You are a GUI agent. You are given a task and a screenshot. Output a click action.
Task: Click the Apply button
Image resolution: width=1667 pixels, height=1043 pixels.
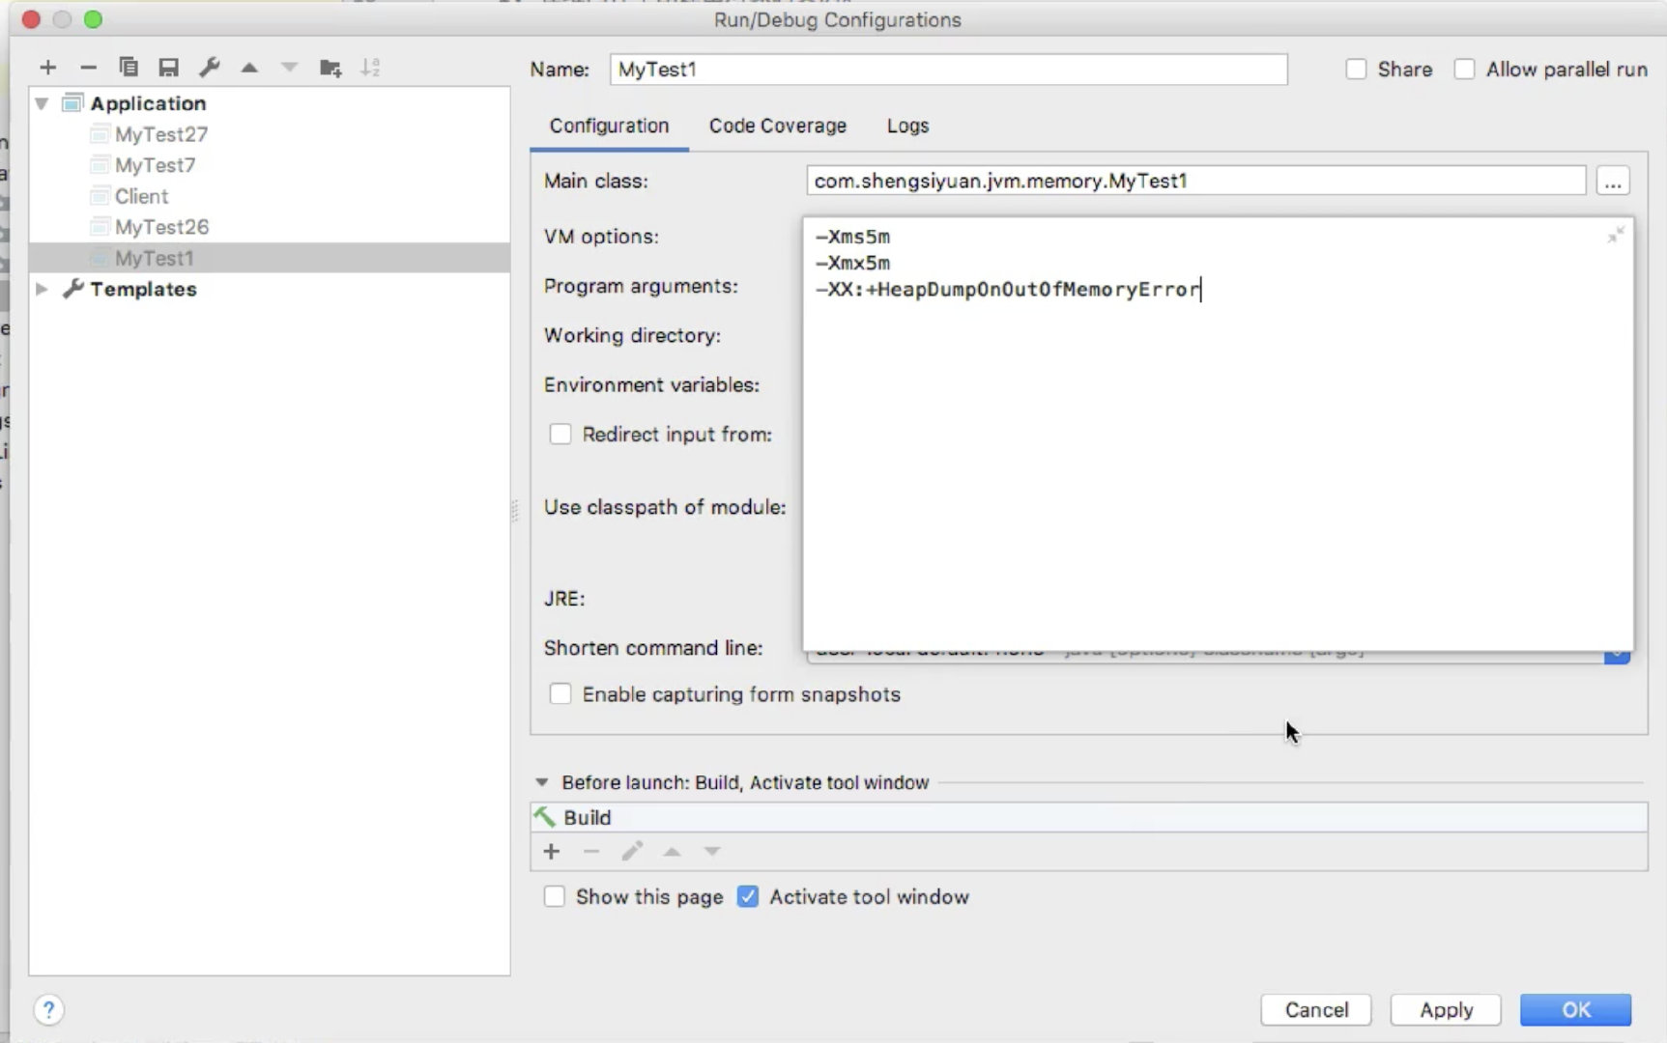(1446, 1009)
